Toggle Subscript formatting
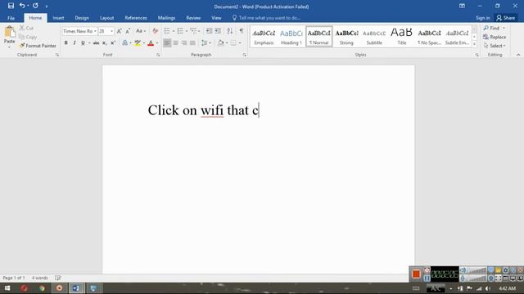The width and height of the screenshot is (524, 294). tap(105, 42)
